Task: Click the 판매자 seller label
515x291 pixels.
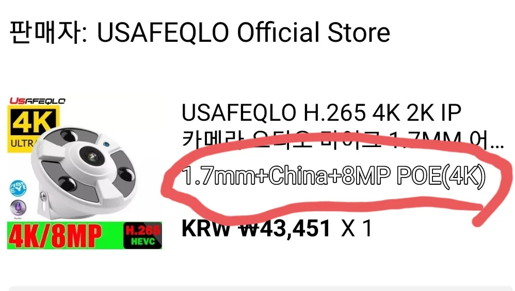Action: pos(45,33)
